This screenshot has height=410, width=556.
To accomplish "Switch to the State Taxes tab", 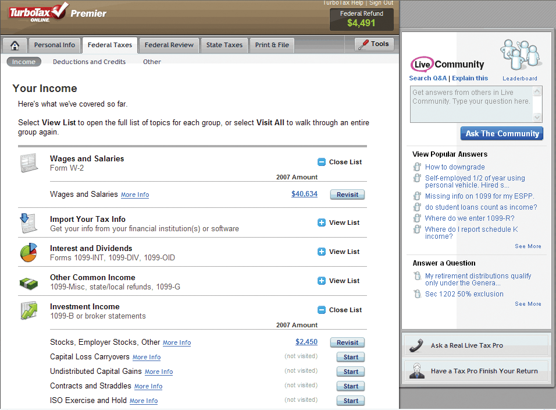I will click(224, 45).
